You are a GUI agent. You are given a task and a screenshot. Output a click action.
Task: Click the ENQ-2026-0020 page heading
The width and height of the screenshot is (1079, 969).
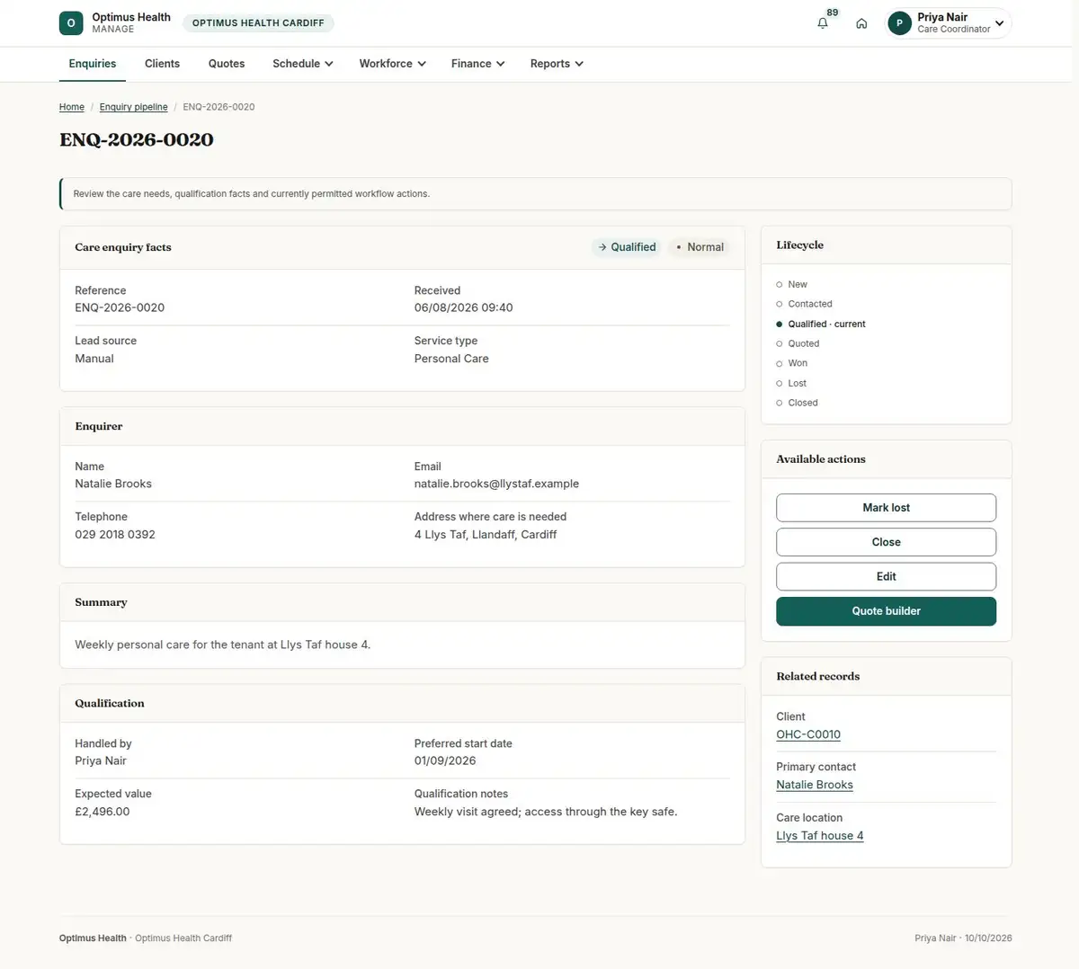(137, 140)
